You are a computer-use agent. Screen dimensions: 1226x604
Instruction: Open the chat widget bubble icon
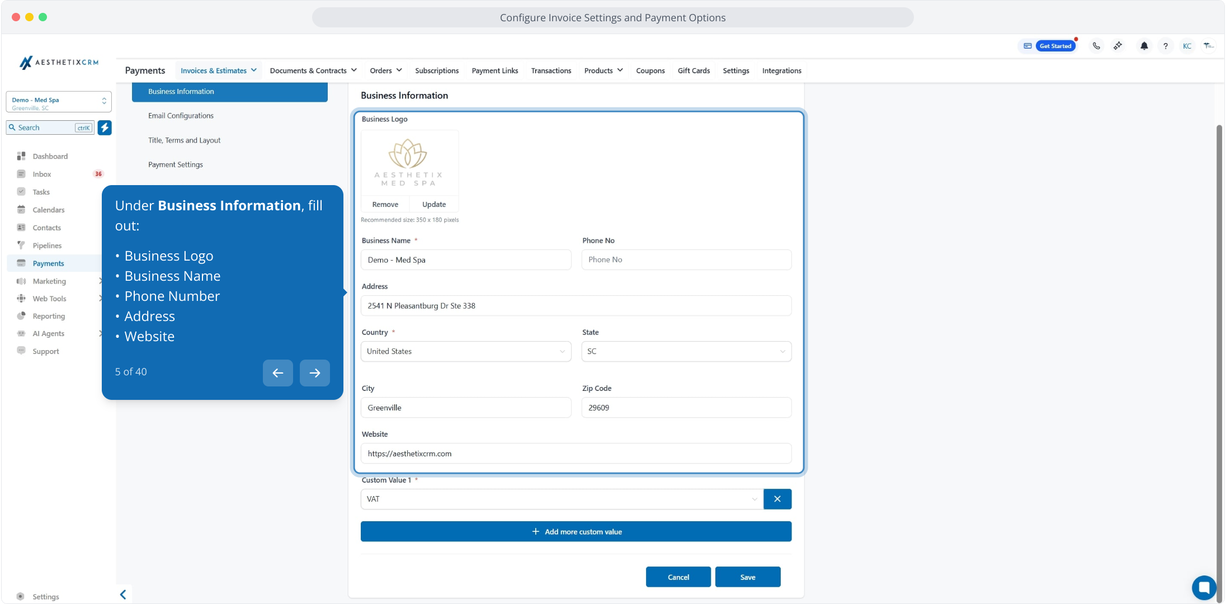pyautogui.click(x=1204, y=587)
